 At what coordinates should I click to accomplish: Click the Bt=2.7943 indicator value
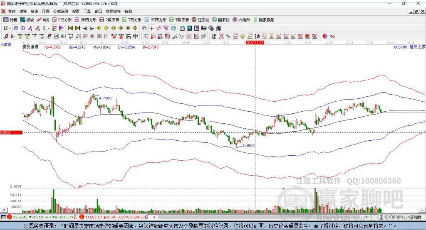point(151,47)
